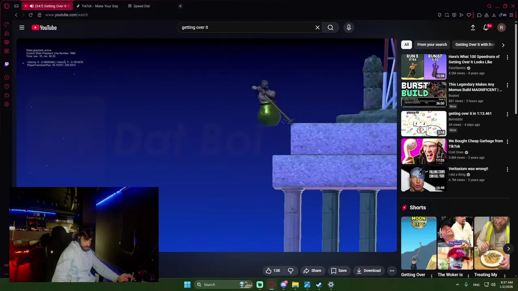The height and width of the screenshot is (291, 518).
Task: Open 'Veritasium was wrong!!' video thumbnail
Action: click(x=424, y=179)
